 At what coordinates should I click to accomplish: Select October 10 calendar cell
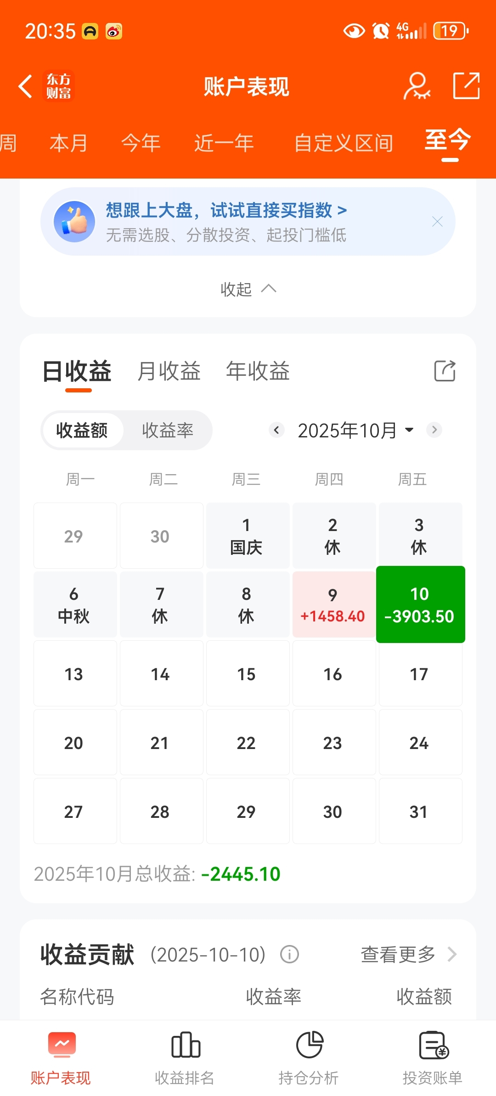click(x=420, y=604)
